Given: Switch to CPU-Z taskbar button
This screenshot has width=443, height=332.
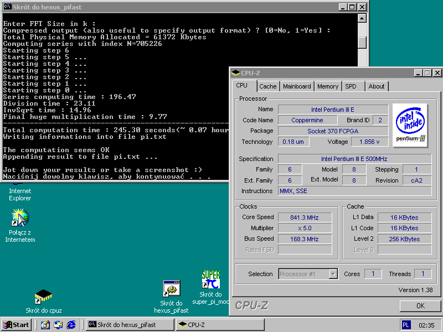Looking at the screenshot, I should coord(220,325).
